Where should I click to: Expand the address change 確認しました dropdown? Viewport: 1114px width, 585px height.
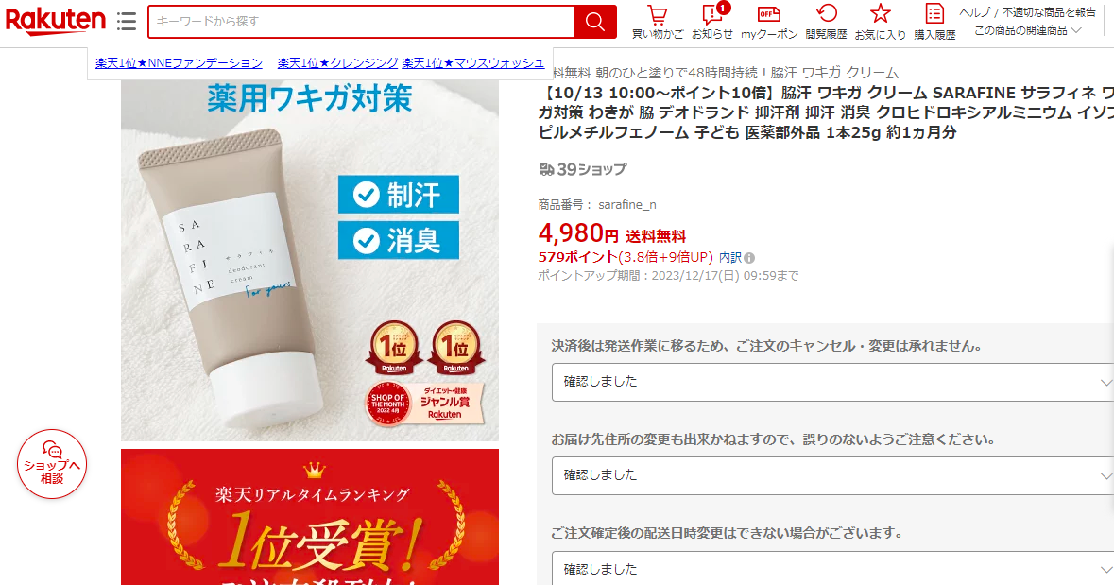point(831,475)
